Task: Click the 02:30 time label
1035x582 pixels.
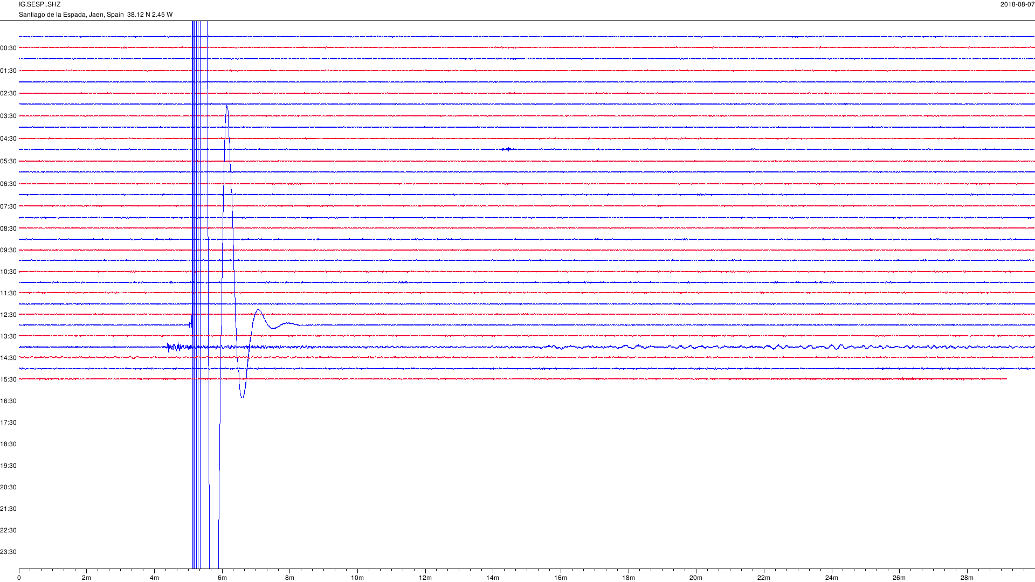Action: coord(8,93)
